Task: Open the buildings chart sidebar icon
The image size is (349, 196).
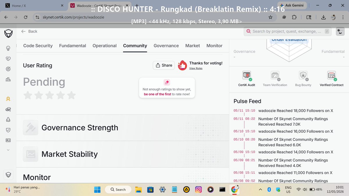Action: tap(8, 79)
